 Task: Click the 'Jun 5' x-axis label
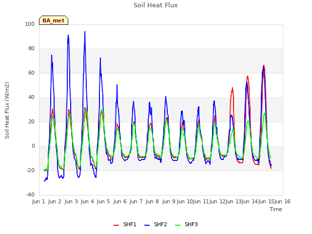click(103, 201)
